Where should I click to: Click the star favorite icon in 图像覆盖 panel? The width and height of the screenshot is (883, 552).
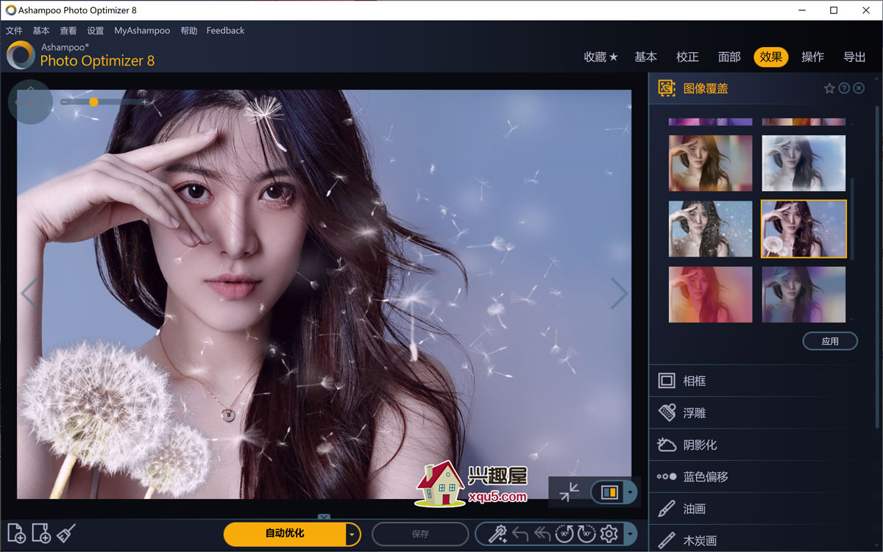pyautogui.click(x=829, y=88)
